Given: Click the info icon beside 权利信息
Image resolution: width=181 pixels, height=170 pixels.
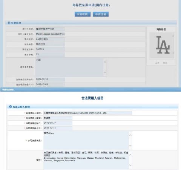Looking at the screenshot, I should pyautogui.click(x=9, y=23).
